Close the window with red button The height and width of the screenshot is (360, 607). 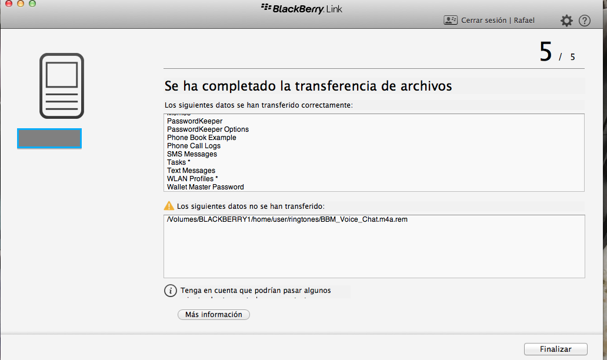(9, 4)
